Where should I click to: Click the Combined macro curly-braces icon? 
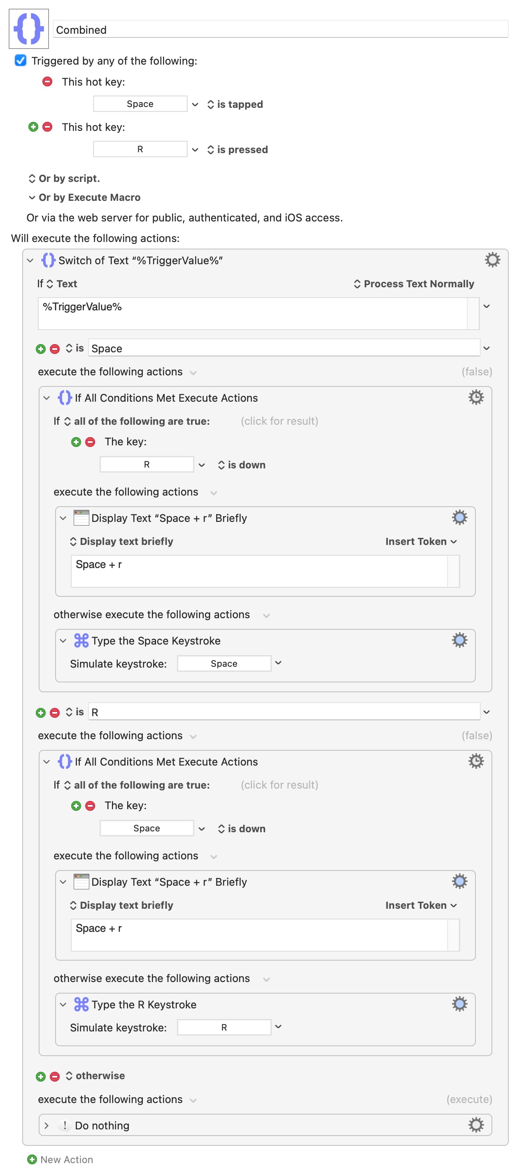pyautogui.click(x=29, y=29)
